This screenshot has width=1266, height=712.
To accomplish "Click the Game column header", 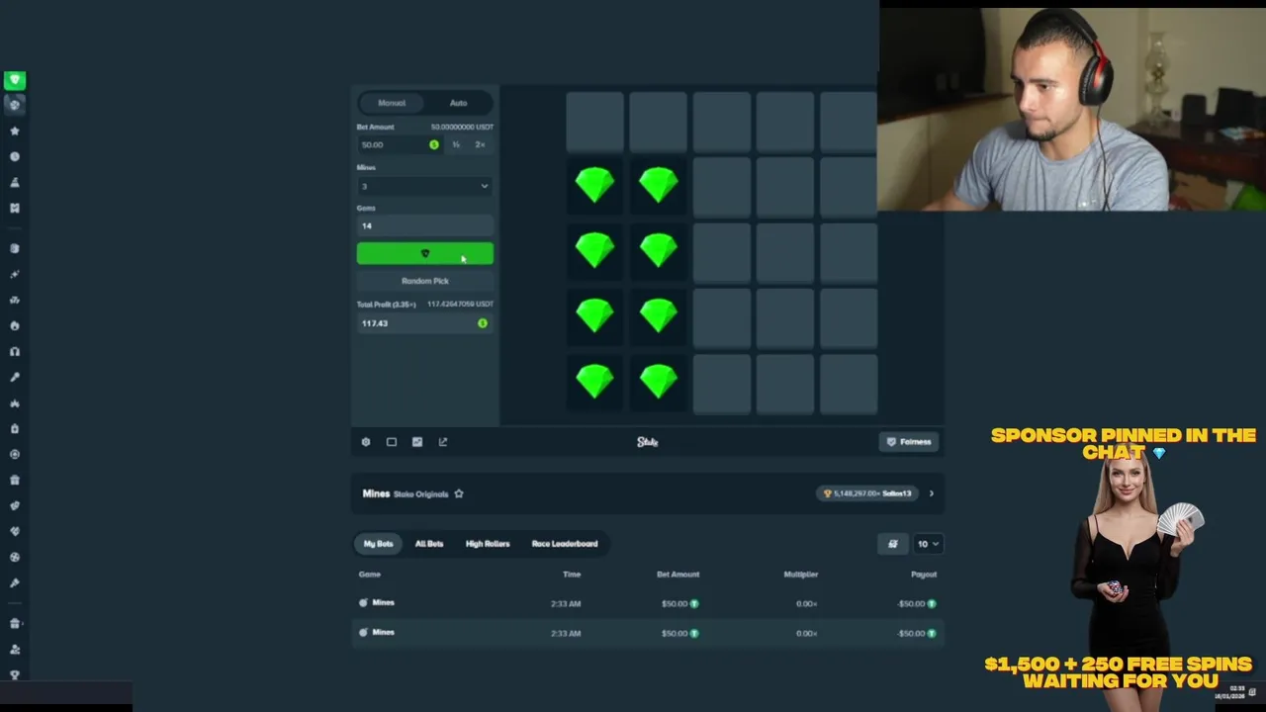I will 370,575.
